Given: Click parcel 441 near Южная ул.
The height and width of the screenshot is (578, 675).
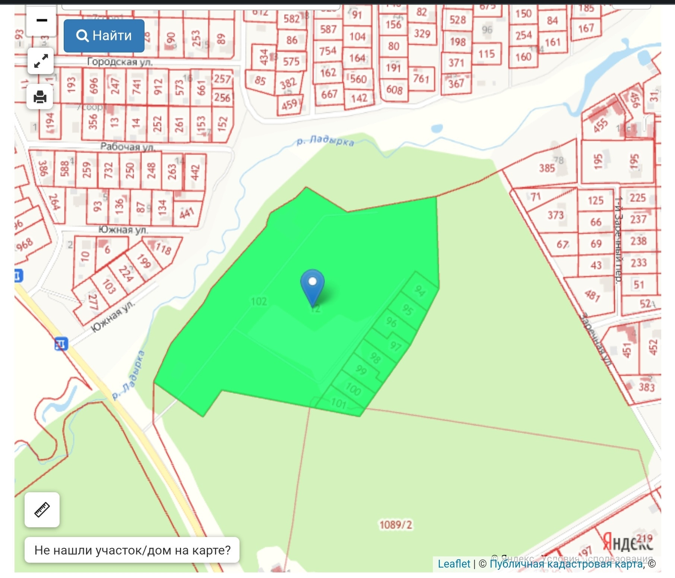Looking at the screenshot, I should (x=187, y=213).
